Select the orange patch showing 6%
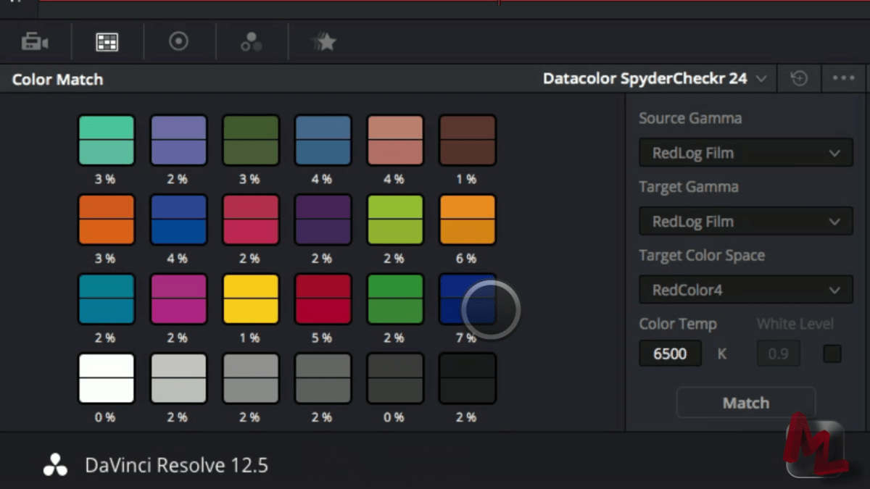 (x=467, y=220)
